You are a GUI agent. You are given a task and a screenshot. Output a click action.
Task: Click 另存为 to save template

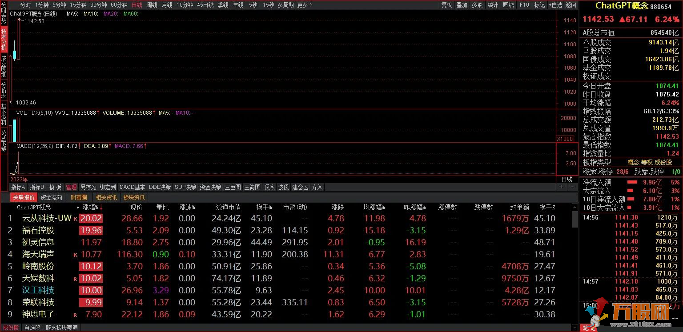click(88, 187)
